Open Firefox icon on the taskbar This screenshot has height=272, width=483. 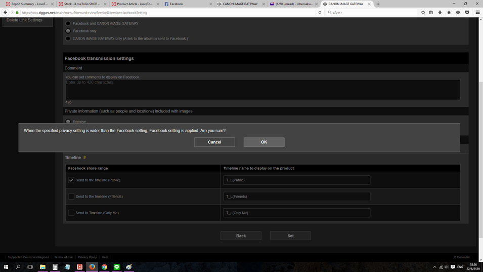pos(92,267)
